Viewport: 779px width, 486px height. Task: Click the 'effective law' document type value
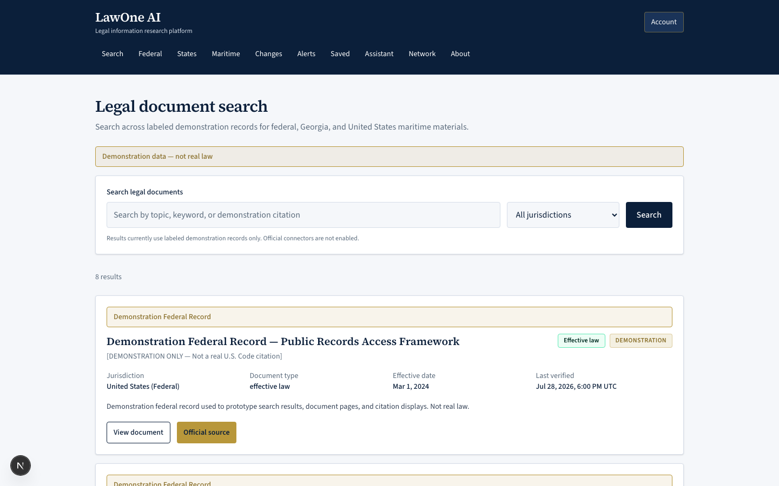[270, 387]
